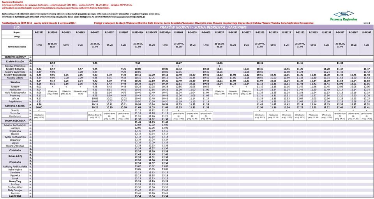Screen dimensions: 374x199
Task: Select the Poronin station label
Action: pos(16,193)
